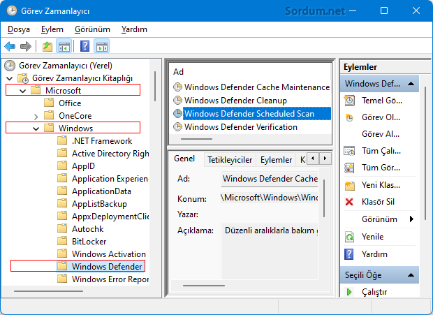This screenshot has height=315, width=433.
Task: Select the .NET Framework folder
Action: point(102,141)
